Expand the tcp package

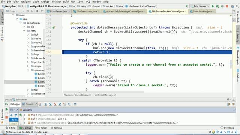pyautogui.click(x=28, y=90)
